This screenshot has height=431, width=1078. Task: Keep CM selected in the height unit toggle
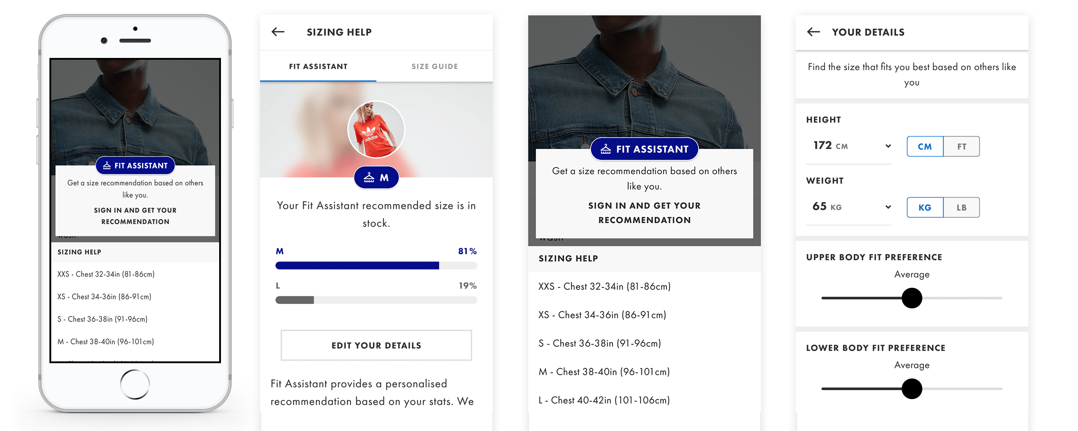925,146
